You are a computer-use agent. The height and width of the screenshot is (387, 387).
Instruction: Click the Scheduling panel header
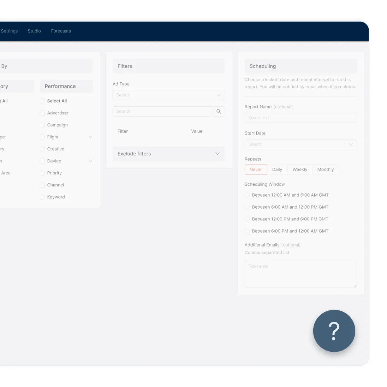click(300, 66)
